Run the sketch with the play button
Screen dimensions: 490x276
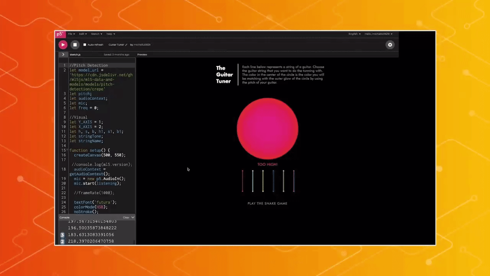(63, 45)
